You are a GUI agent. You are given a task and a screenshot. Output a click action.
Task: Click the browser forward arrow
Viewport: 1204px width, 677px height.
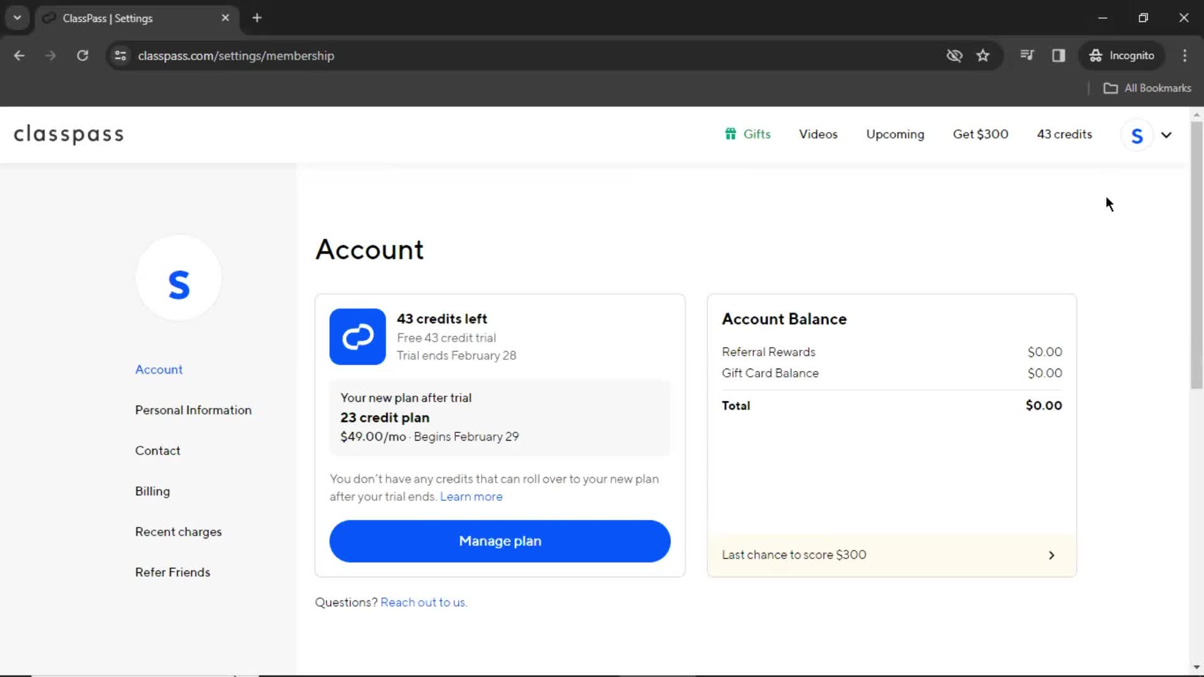[50, 56]
